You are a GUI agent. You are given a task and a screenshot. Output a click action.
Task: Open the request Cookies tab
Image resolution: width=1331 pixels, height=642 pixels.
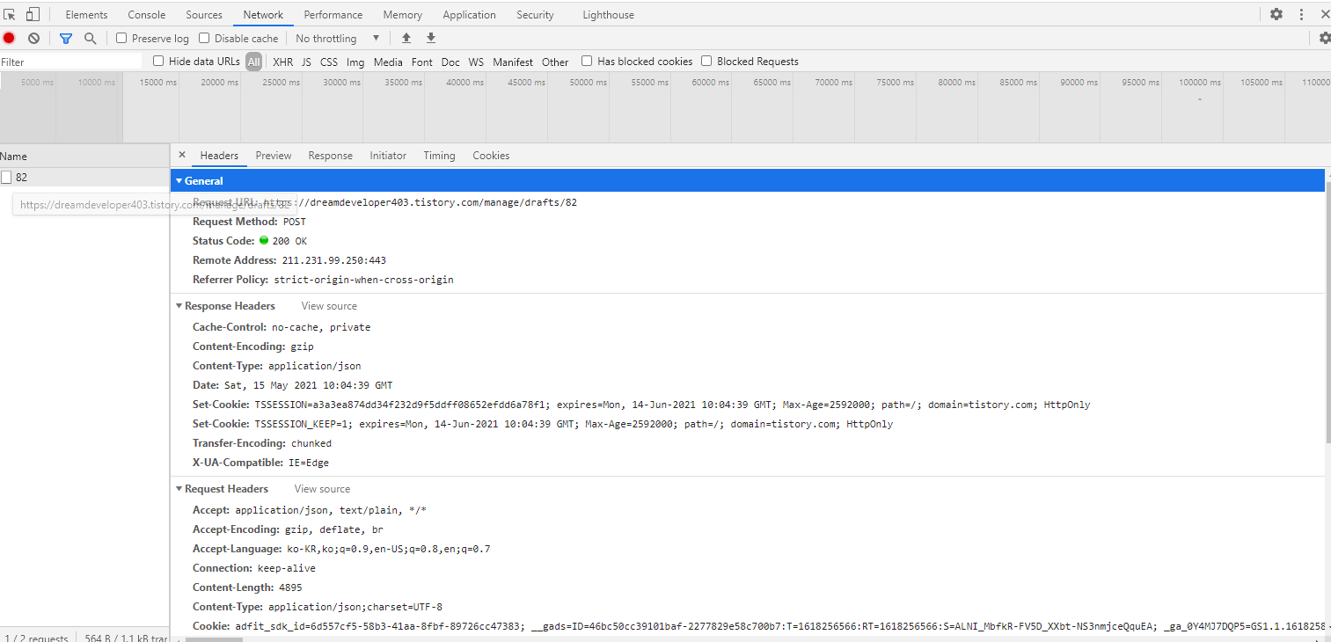[491, 155]
